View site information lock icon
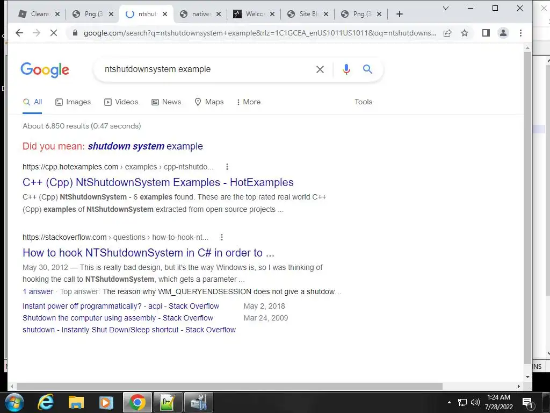This screenshot has width=550, height=413. [75, 33]
